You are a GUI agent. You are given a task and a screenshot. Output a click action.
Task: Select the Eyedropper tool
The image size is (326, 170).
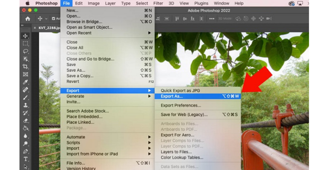point(26,82)
